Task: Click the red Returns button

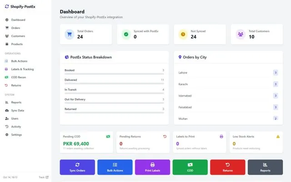Action: [228, 167]
